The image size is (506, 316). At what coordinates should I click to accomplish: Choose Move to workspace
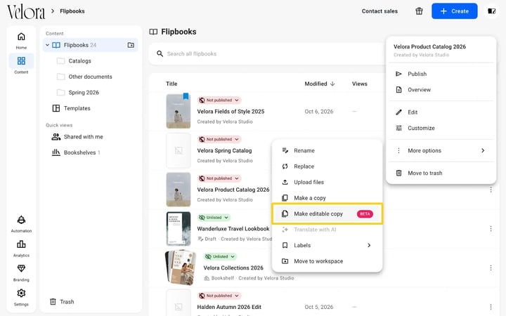pos(327,261)
